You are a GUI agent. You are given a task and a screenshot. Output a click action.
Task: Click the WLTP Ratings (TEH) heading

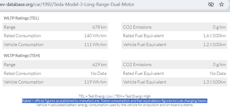coord(22,55)
